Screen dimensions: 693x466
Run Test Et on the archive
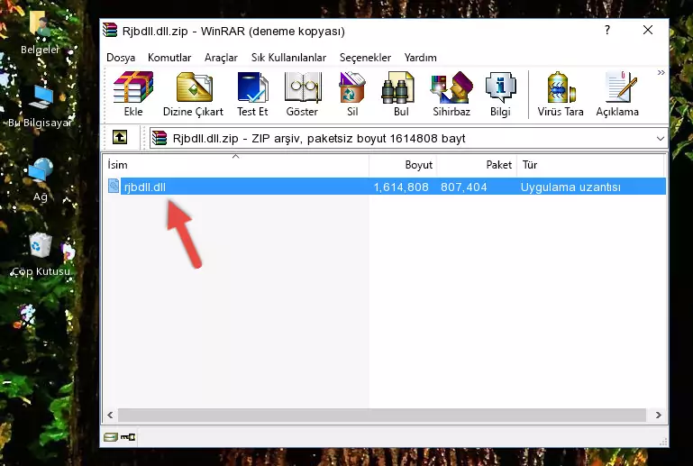252,94
